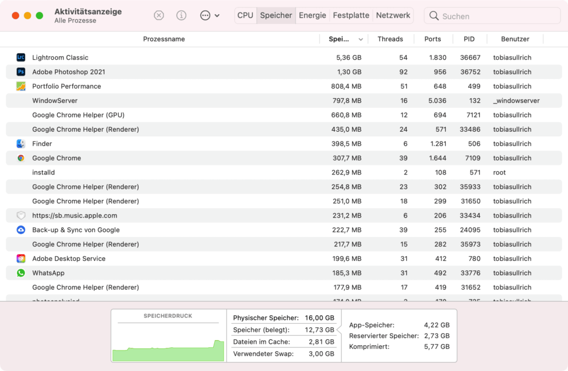Select the WindowServer process row

tap(284, 101)
